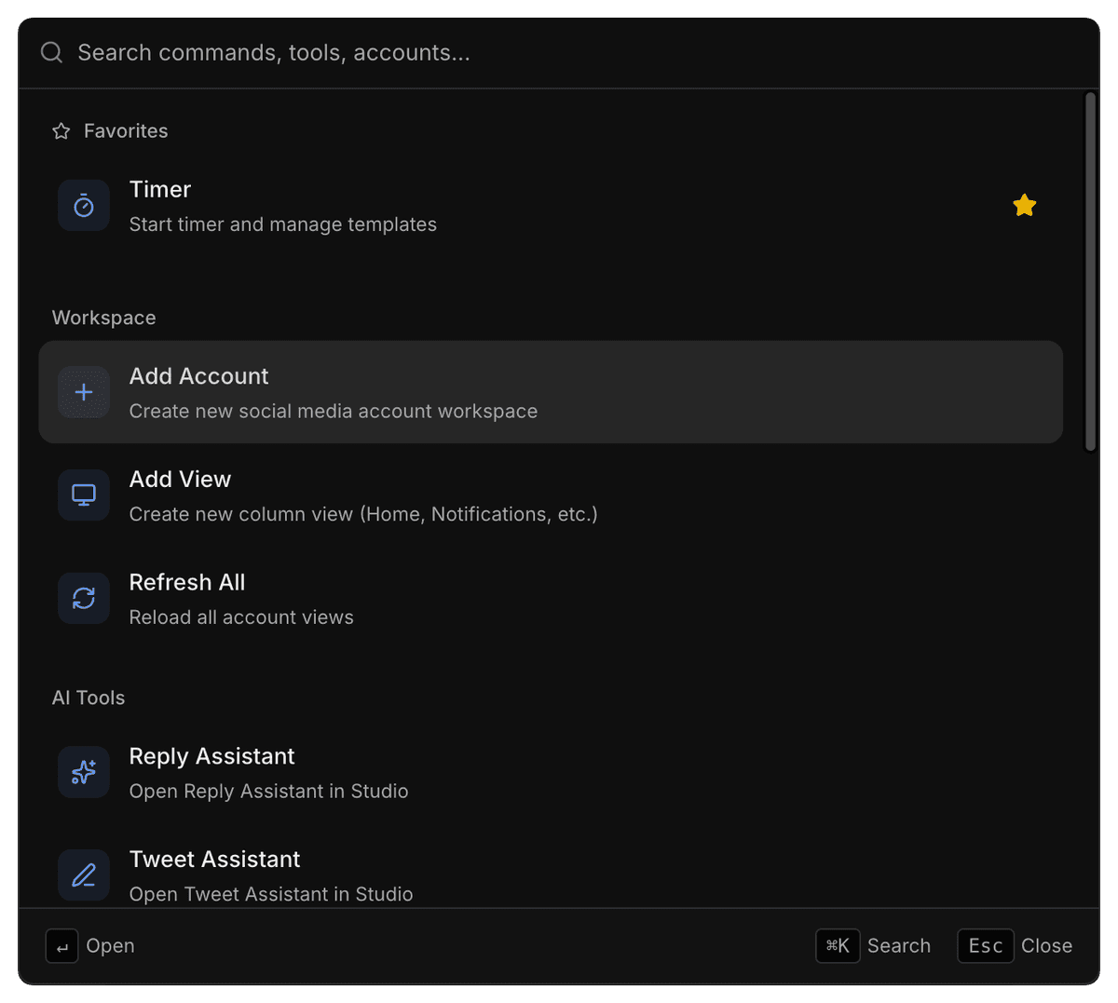Click the magnifier search icon
This screenshot has width=1118, height=1003.
point(52,52)
